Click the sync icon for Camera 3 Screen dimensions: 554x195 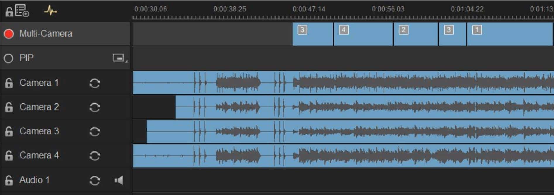pos(95,132)
